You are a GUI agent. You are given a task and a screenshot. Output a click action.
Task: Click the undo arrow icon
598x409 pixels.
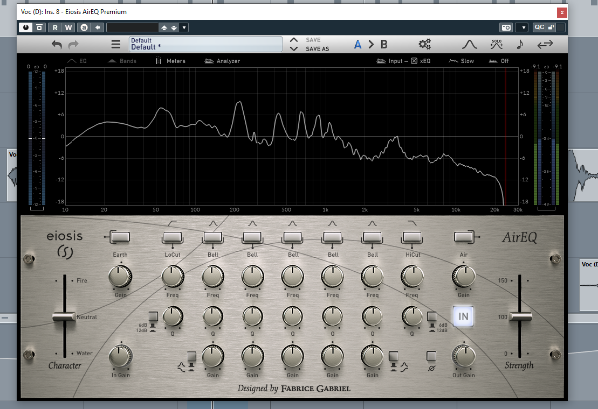pos(57,45)
